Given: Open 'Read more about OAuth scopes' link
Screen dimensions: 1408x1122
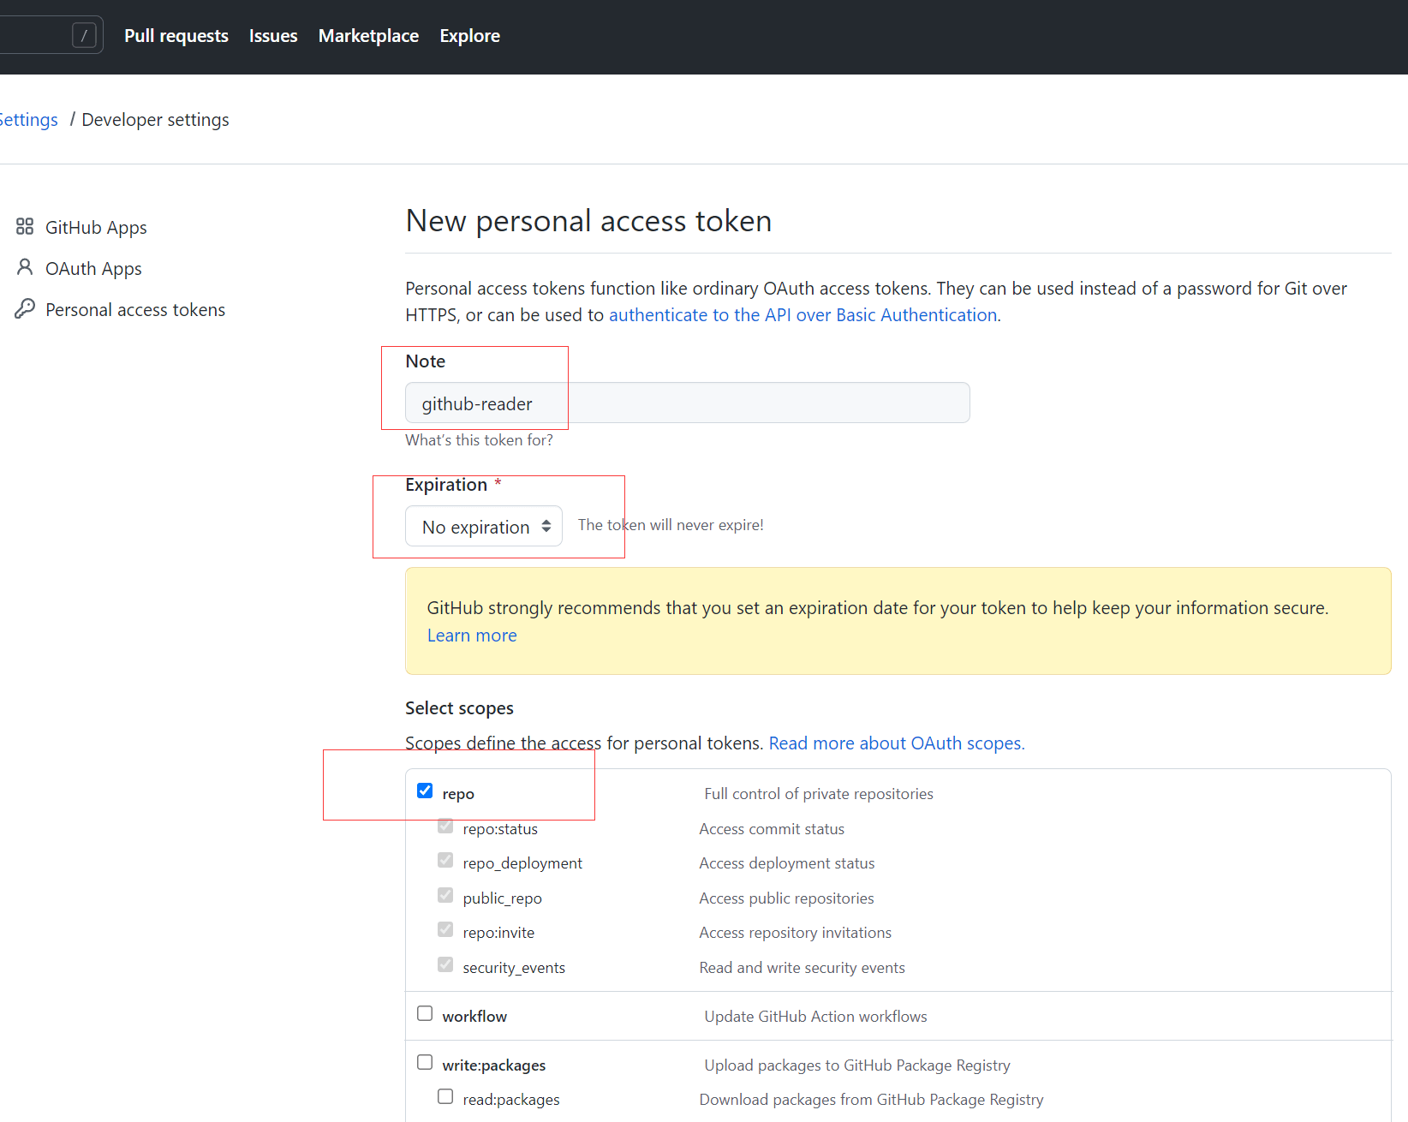Looking at the screenshot, I should [897, 743].
